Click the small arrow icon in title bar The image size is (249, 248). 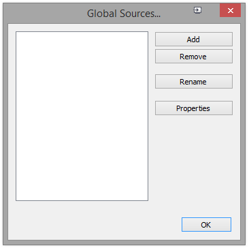coord(197,10)
